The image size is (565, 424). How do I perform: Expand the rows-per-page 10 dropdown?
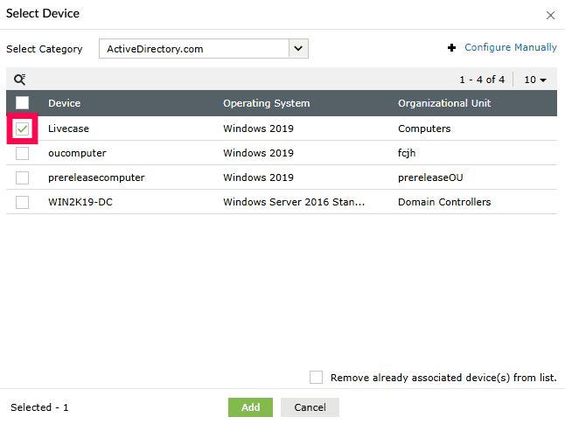[535, 80]
